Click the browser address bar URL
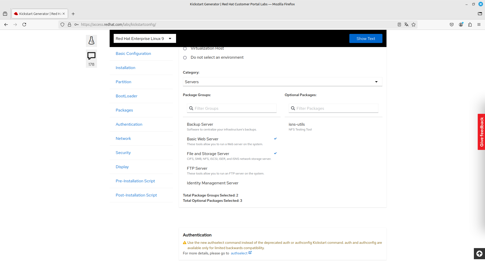This screenshot has height=263, width=485. click(118, 25)
